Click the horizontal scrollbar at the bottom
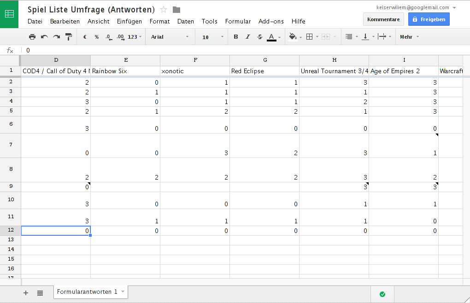The width and height of the screenshot is (470, 303). pyautogui.click(x=242, y=282)
